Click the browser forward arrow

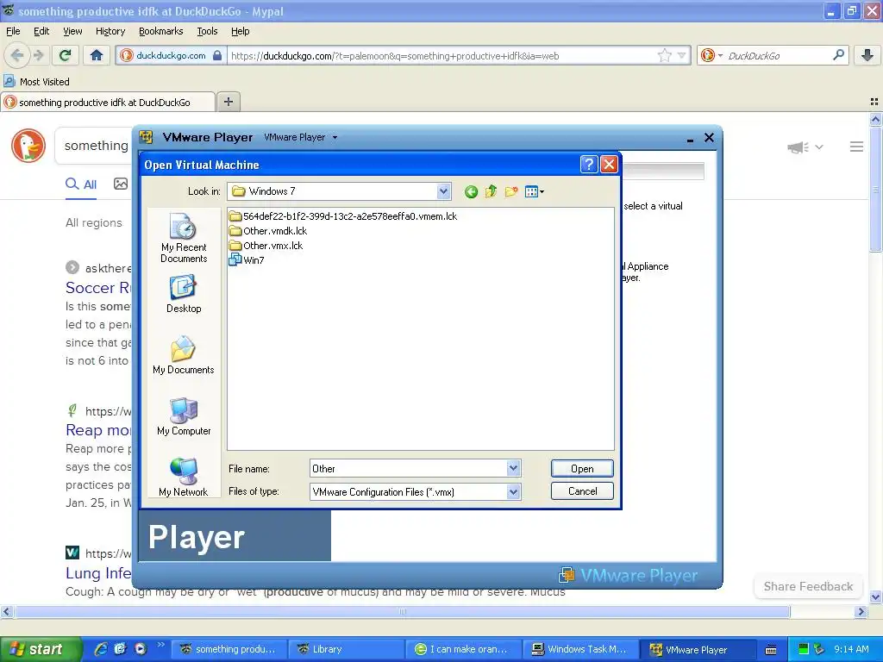click(x=38, y=55)
